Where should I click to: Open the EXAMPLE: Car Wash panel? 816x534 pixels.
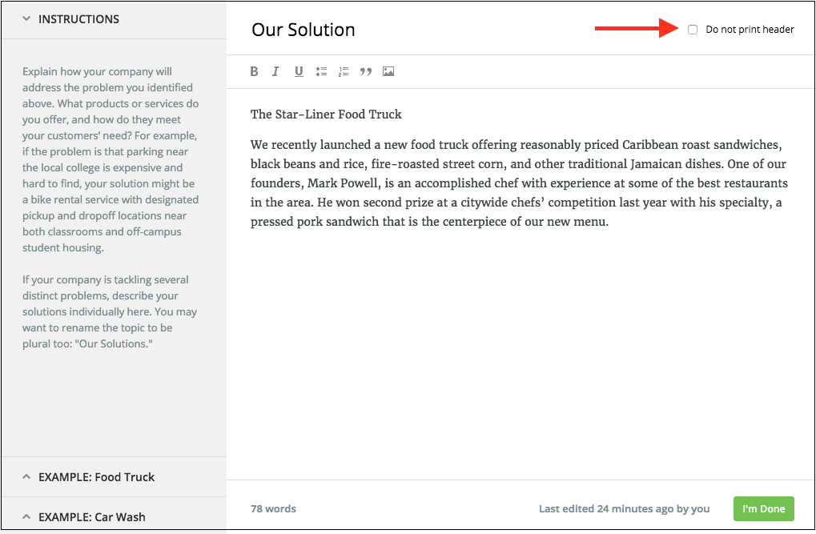click(x=114, y=516)
